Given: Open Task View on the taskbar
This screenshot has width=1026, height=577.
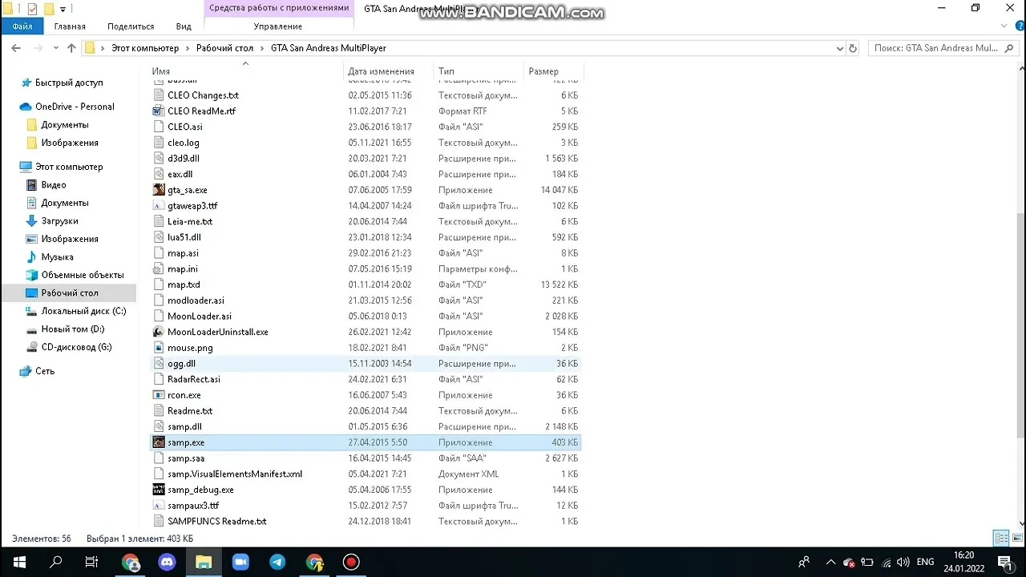Looking at the screenshot, I should tap(91, 562).
